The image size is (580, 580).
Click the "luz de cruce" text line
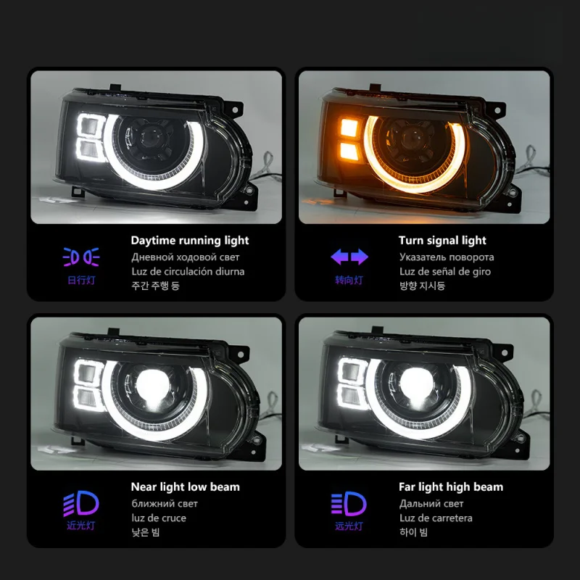pos(159,518)
